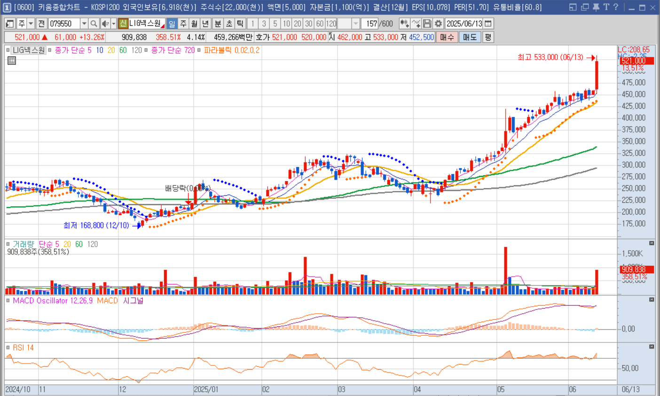
Task: Click the stock code input field 079550
Action: click(x=64, y=24)
